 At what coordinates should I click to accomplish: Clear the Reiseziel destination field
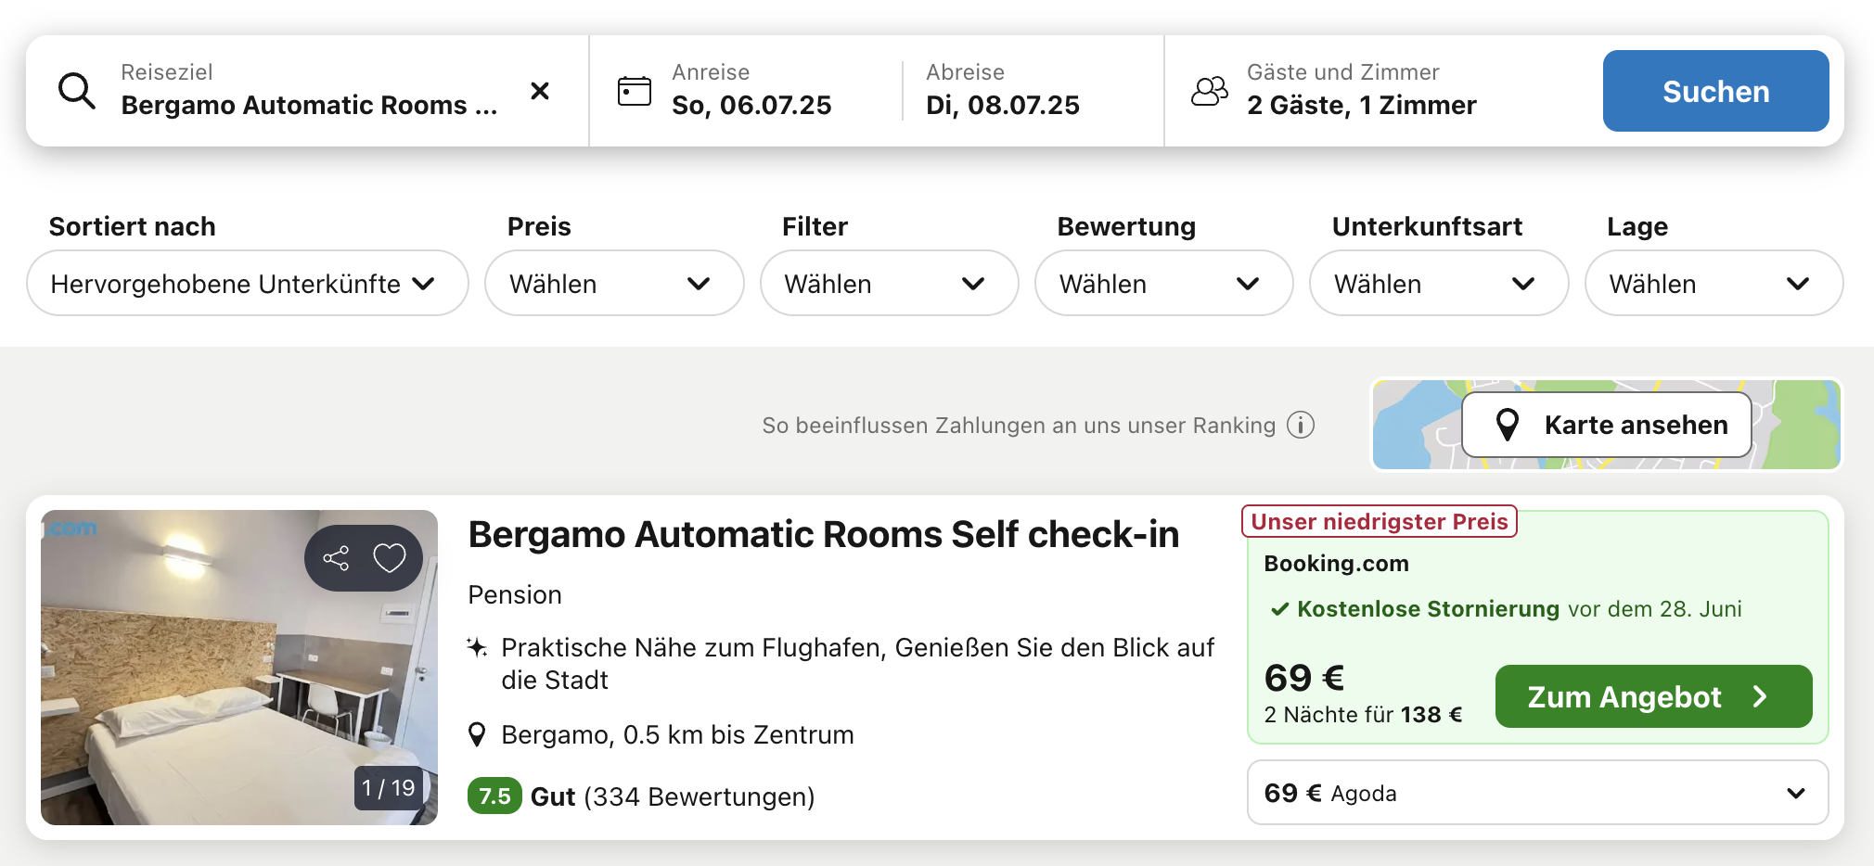[x=540, y=91]
